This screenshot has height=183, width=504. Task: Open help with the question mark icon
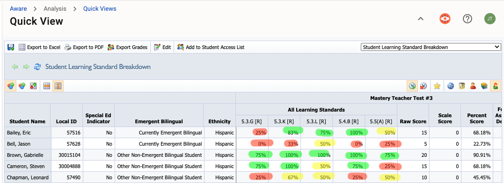[467, 19]
